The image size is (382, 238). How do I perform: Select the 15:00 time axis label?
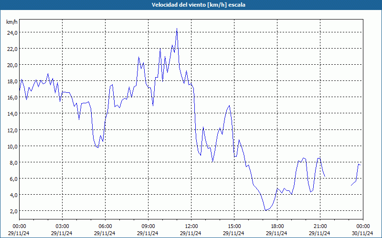pos(234,226)
